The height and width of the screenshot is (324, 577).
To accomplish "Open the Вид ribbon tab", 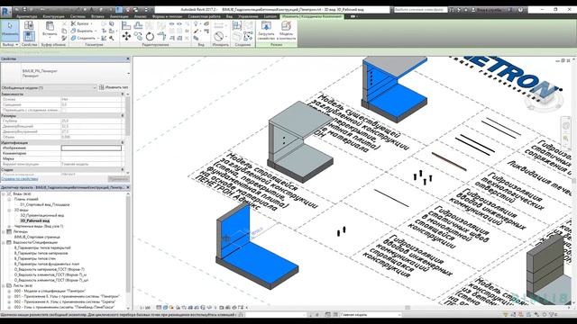I will click(229, 16).
